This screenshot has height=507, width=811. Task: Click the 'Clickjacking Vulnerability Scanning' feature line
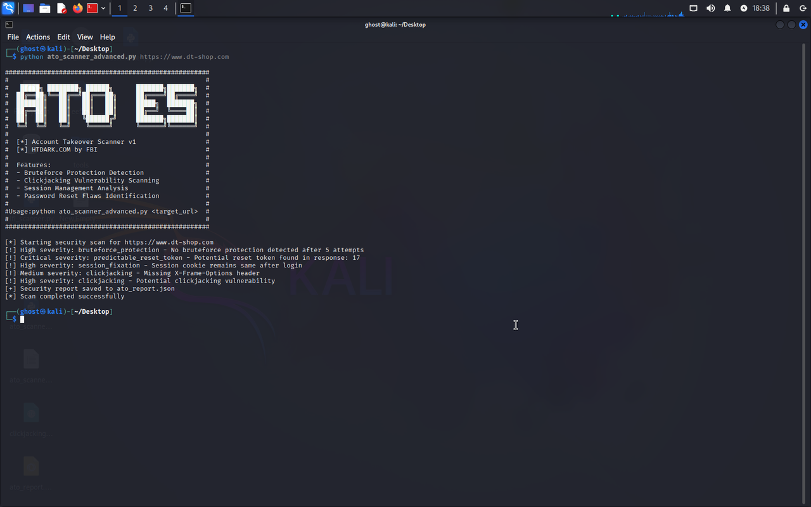[x=87, y=180]
